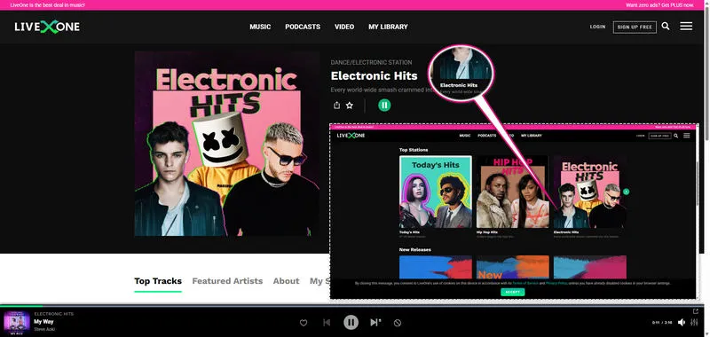Viewport: 710px width, 337px height.
Task: Go to previous track in player
Action: pos(327,323)
